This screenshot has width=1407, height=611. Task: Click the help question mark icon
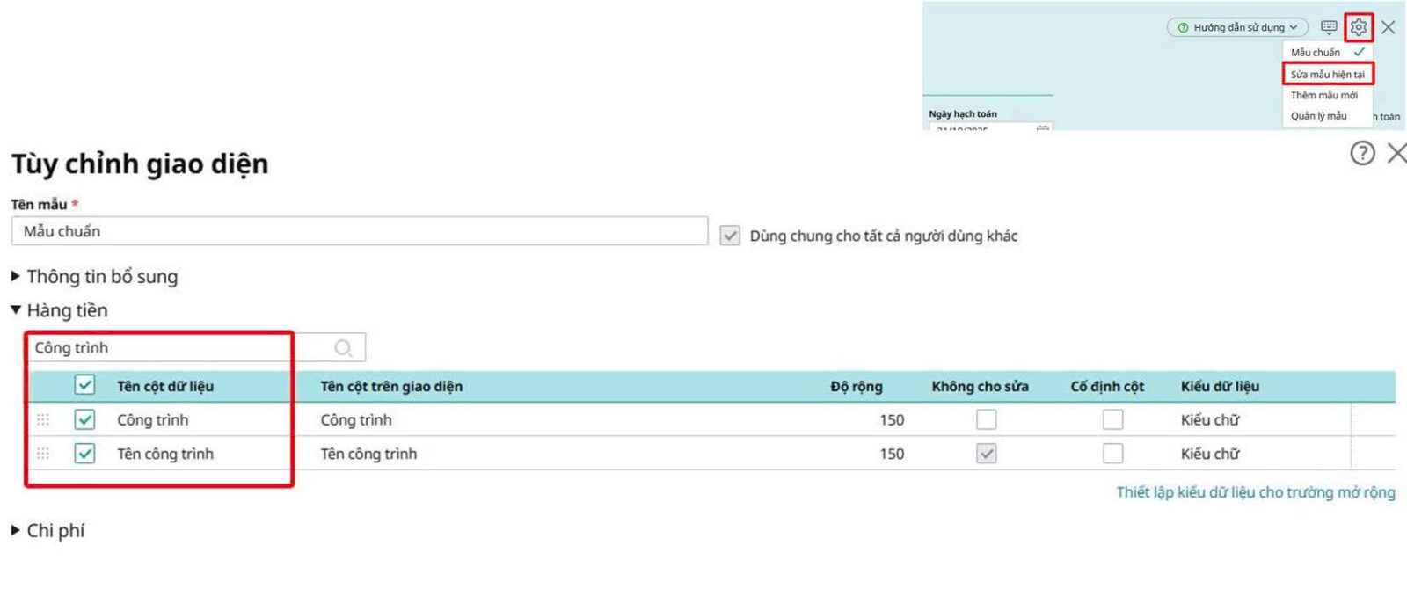click(x=1361, y=154)
